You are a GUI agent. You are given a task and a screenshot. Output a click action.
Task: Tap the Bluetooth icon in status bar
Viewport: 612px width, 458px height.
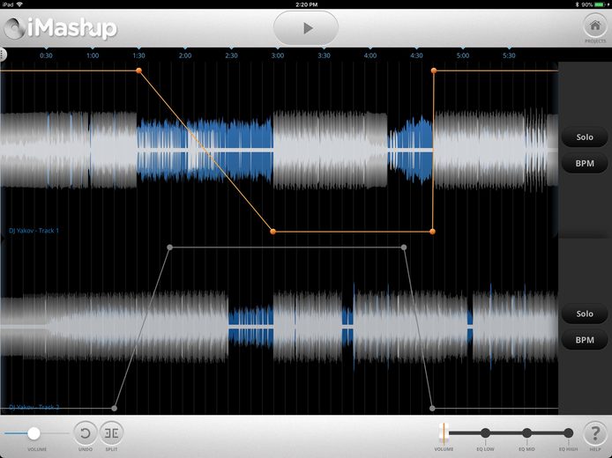coord(578,4)
